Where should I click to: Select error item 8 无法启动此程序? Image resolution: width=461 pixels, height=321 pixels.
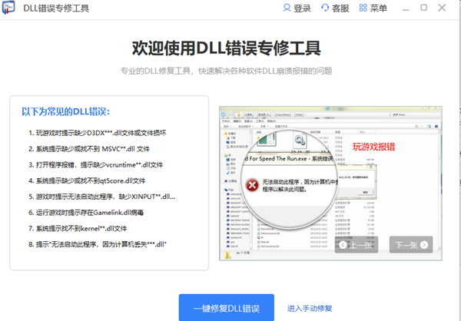98,244
